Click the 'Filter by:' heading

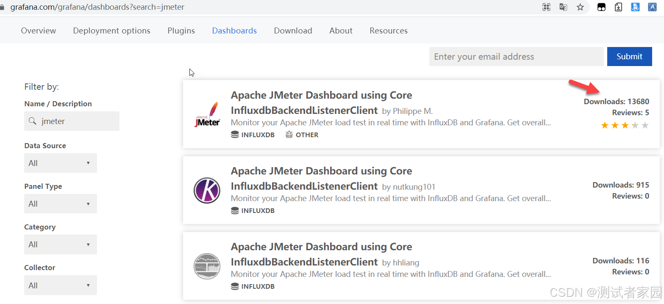42,87
